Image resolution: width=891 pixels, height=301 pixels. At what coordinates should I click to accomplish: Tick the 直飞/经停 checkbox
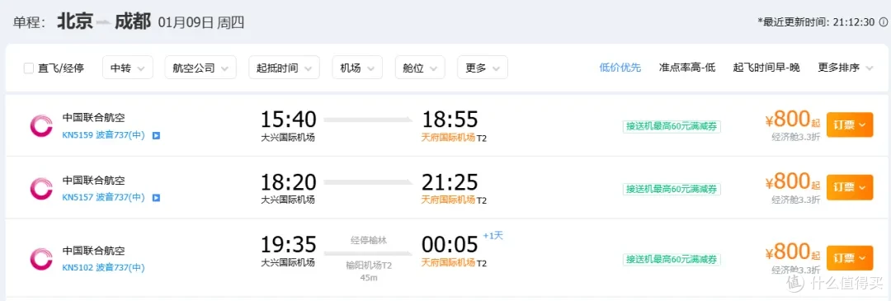click(x=28, y=68)
